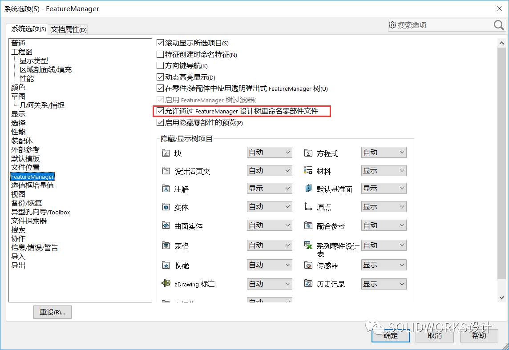Click the 系列零件设计表 design table icon

click(308, 245)
